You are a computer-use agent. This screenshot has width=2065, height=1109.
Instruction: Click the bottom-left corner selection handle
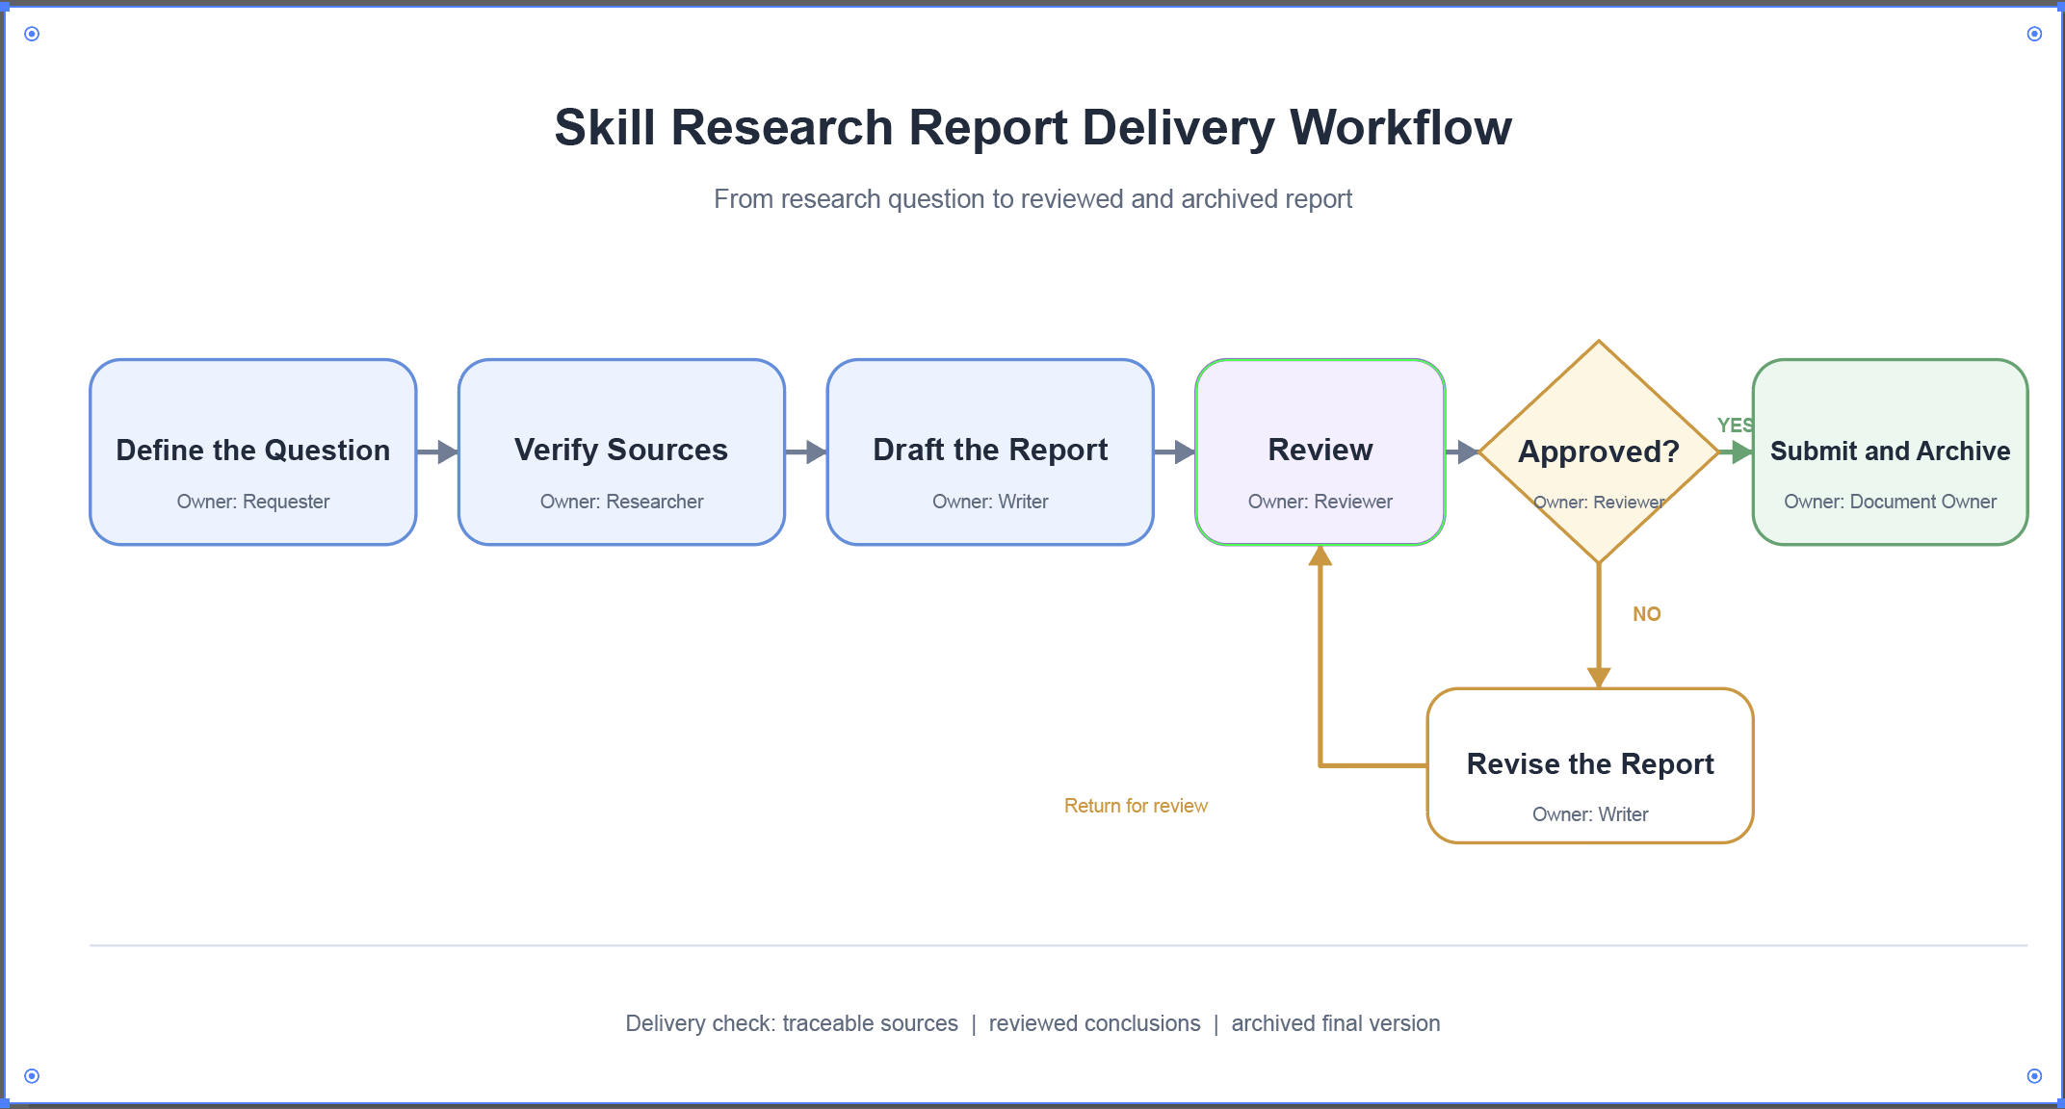pos(32,1076)
